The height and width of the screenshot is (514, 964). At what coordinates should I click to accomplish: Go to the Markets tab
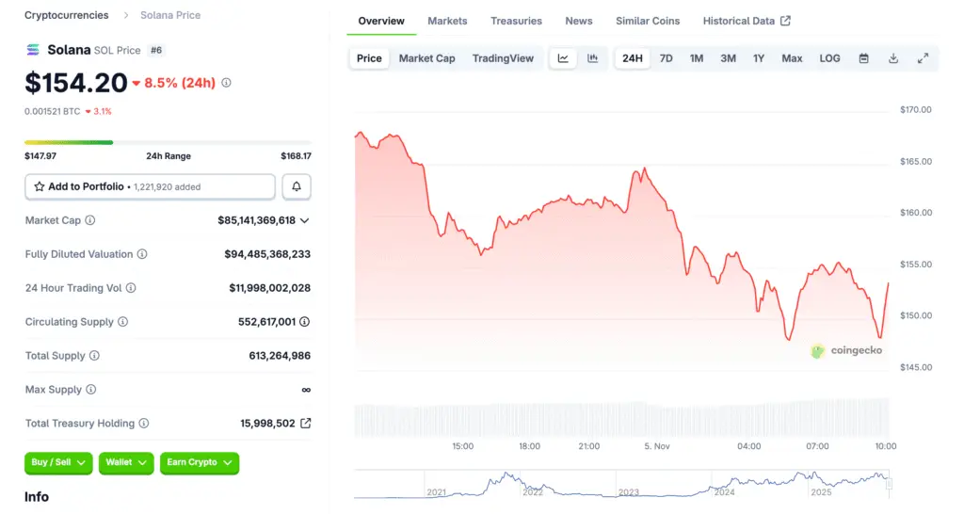coord(447,21)
